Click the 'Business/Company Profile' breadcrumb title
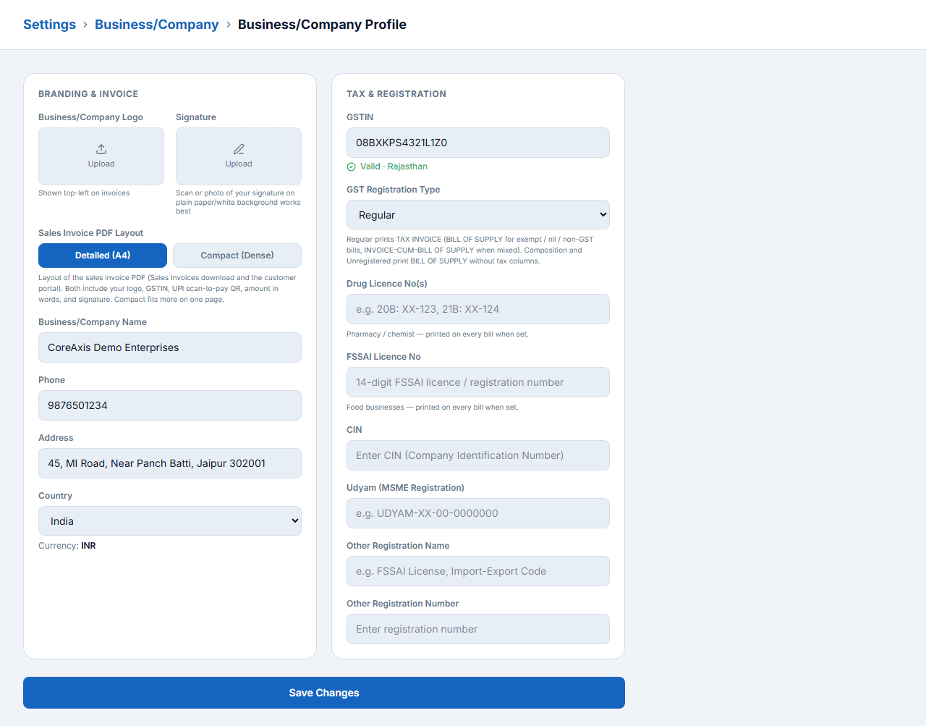926x726 pixels. 322,25
